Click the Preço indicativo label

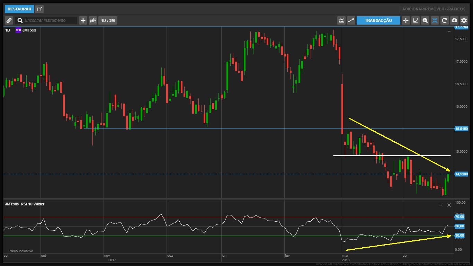21,251
